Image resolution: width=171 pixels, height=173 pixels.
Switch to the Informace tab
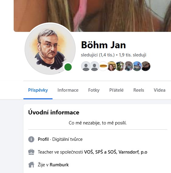tap(68, 90)
